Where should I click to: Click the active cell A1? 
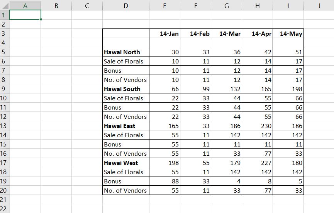25,15
